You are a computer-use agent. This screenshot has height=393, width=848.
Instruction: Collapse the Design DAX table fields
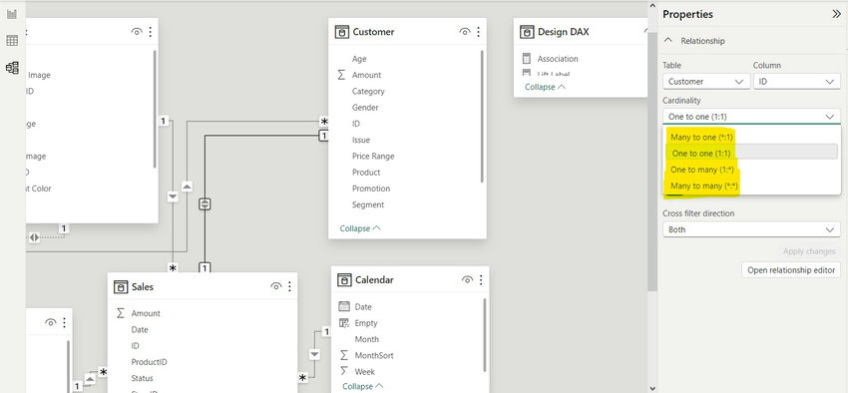[545, 87]
